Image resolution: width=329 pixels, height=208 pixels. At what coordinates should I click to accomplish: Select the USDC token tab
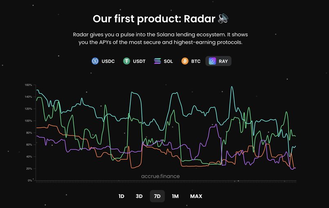tap(103, 61)
